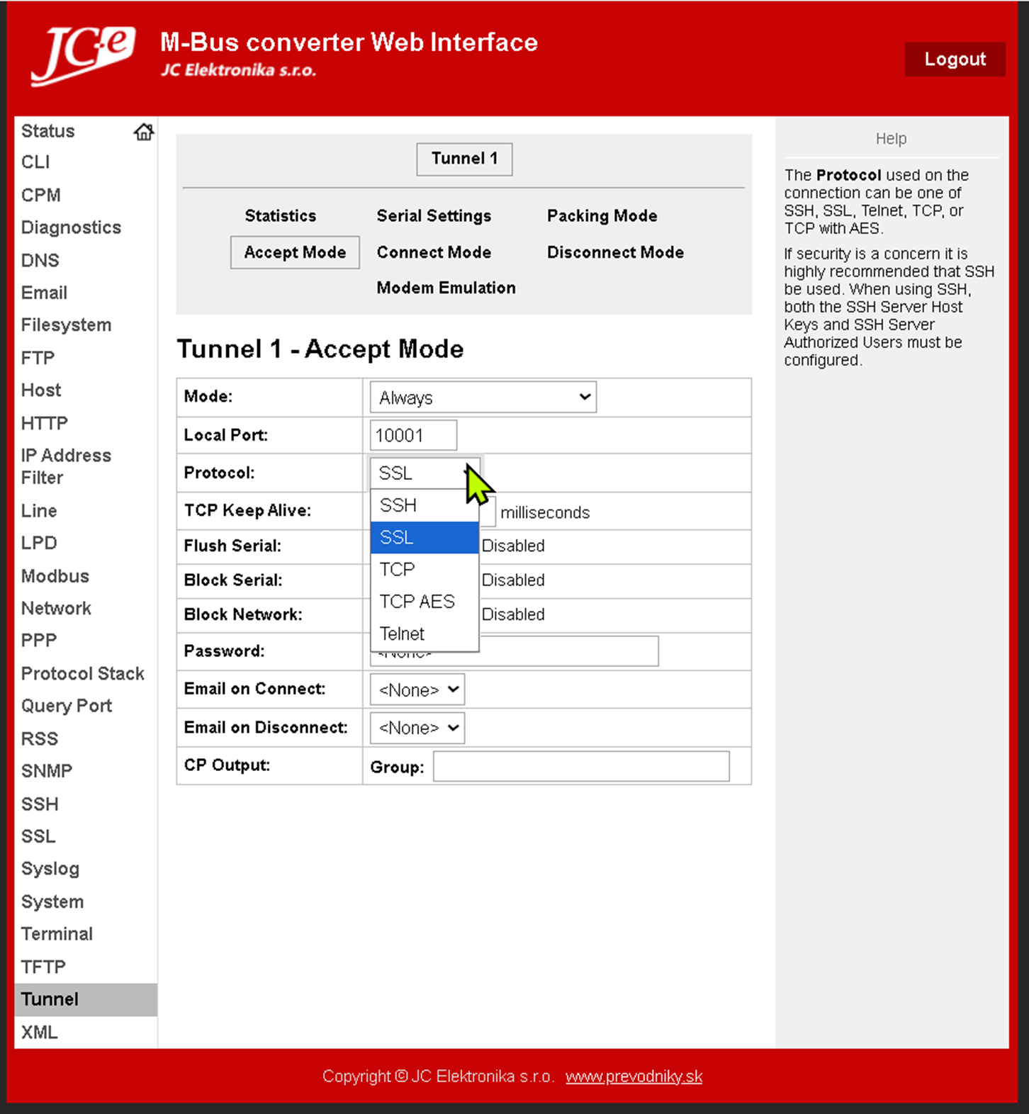Open Email on Connect dropdown
1029x1114 pixels.
417,690
